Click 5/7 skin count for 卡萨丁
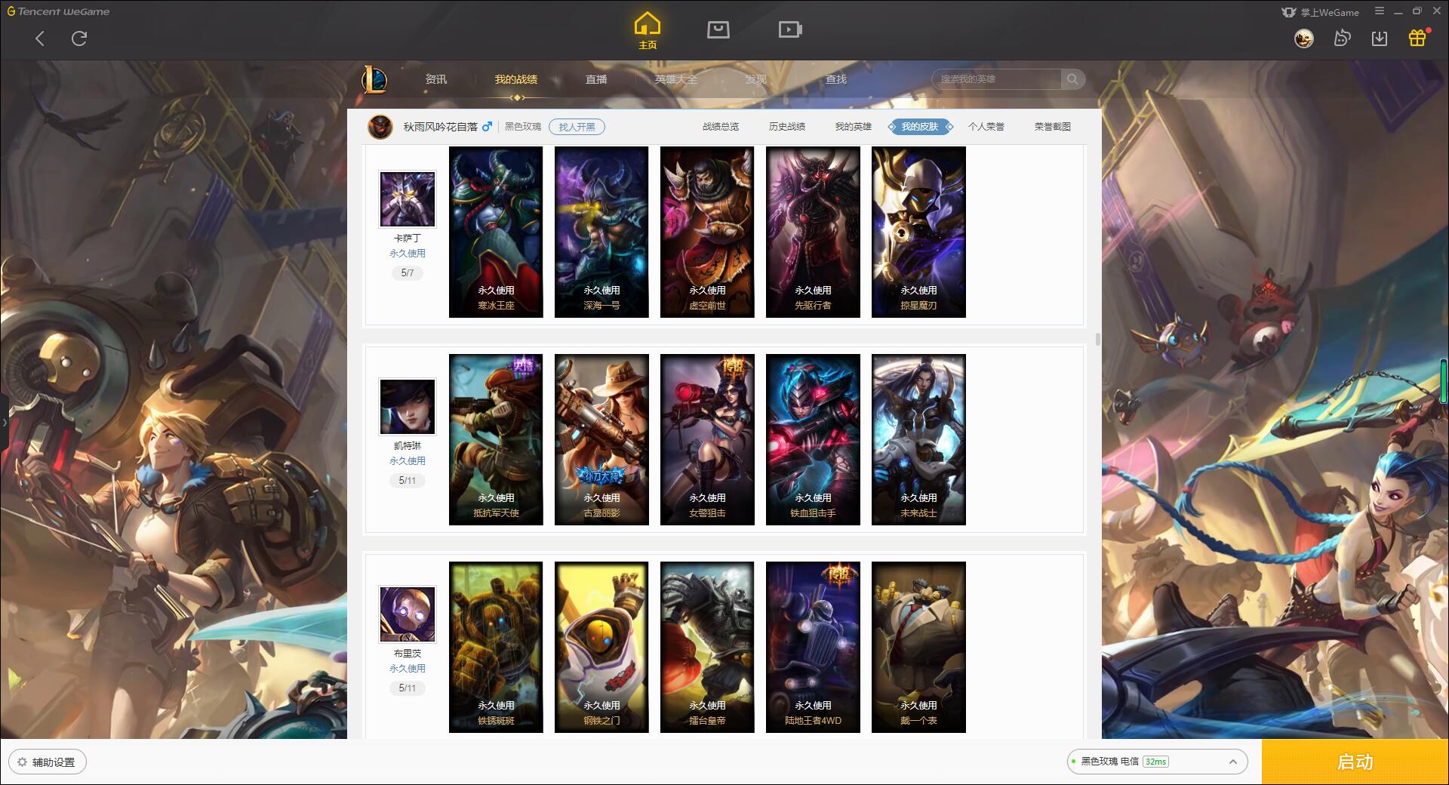The height and width of the screenshot is (785, 1449). click(x=408, y=272)
